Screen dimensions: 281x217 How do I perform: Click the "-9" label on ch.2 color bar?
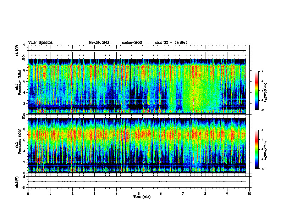point(262,159)
